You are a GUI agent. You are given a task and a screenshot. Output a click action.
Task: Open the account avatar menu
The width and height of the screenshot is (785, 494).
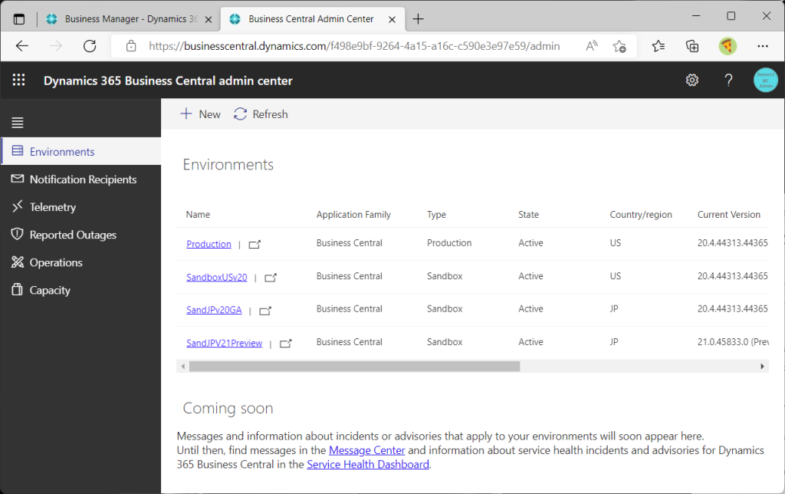766,81
